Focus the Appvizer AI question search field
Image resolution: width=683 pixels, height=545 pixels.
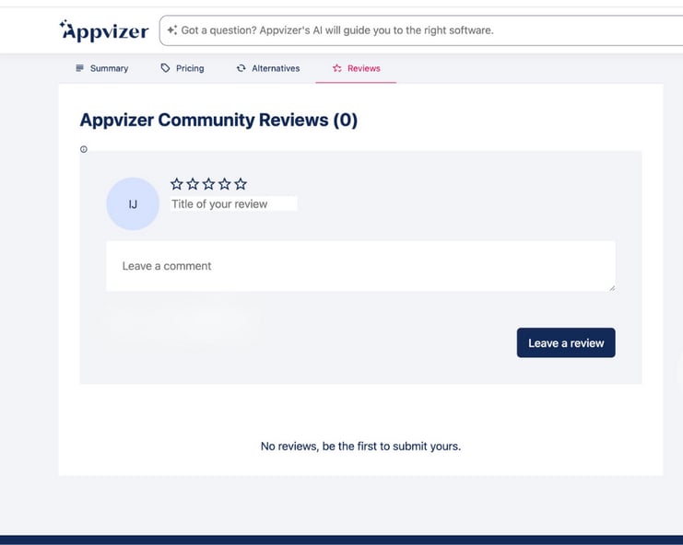coord(415,30)
